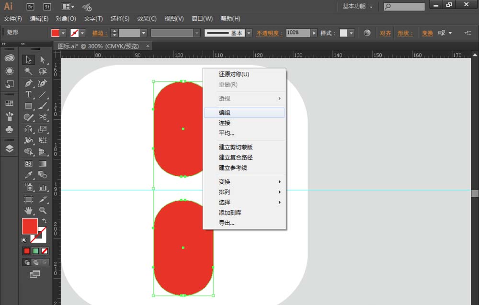Expand the opacity slider arrow
The image size is (479, 305).
[314, 33]
